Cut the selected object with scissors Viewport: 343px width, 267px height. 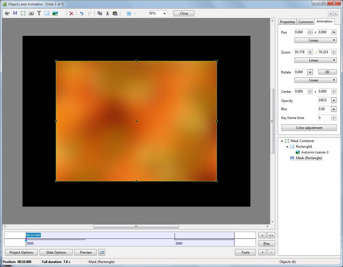pos(107,13)
